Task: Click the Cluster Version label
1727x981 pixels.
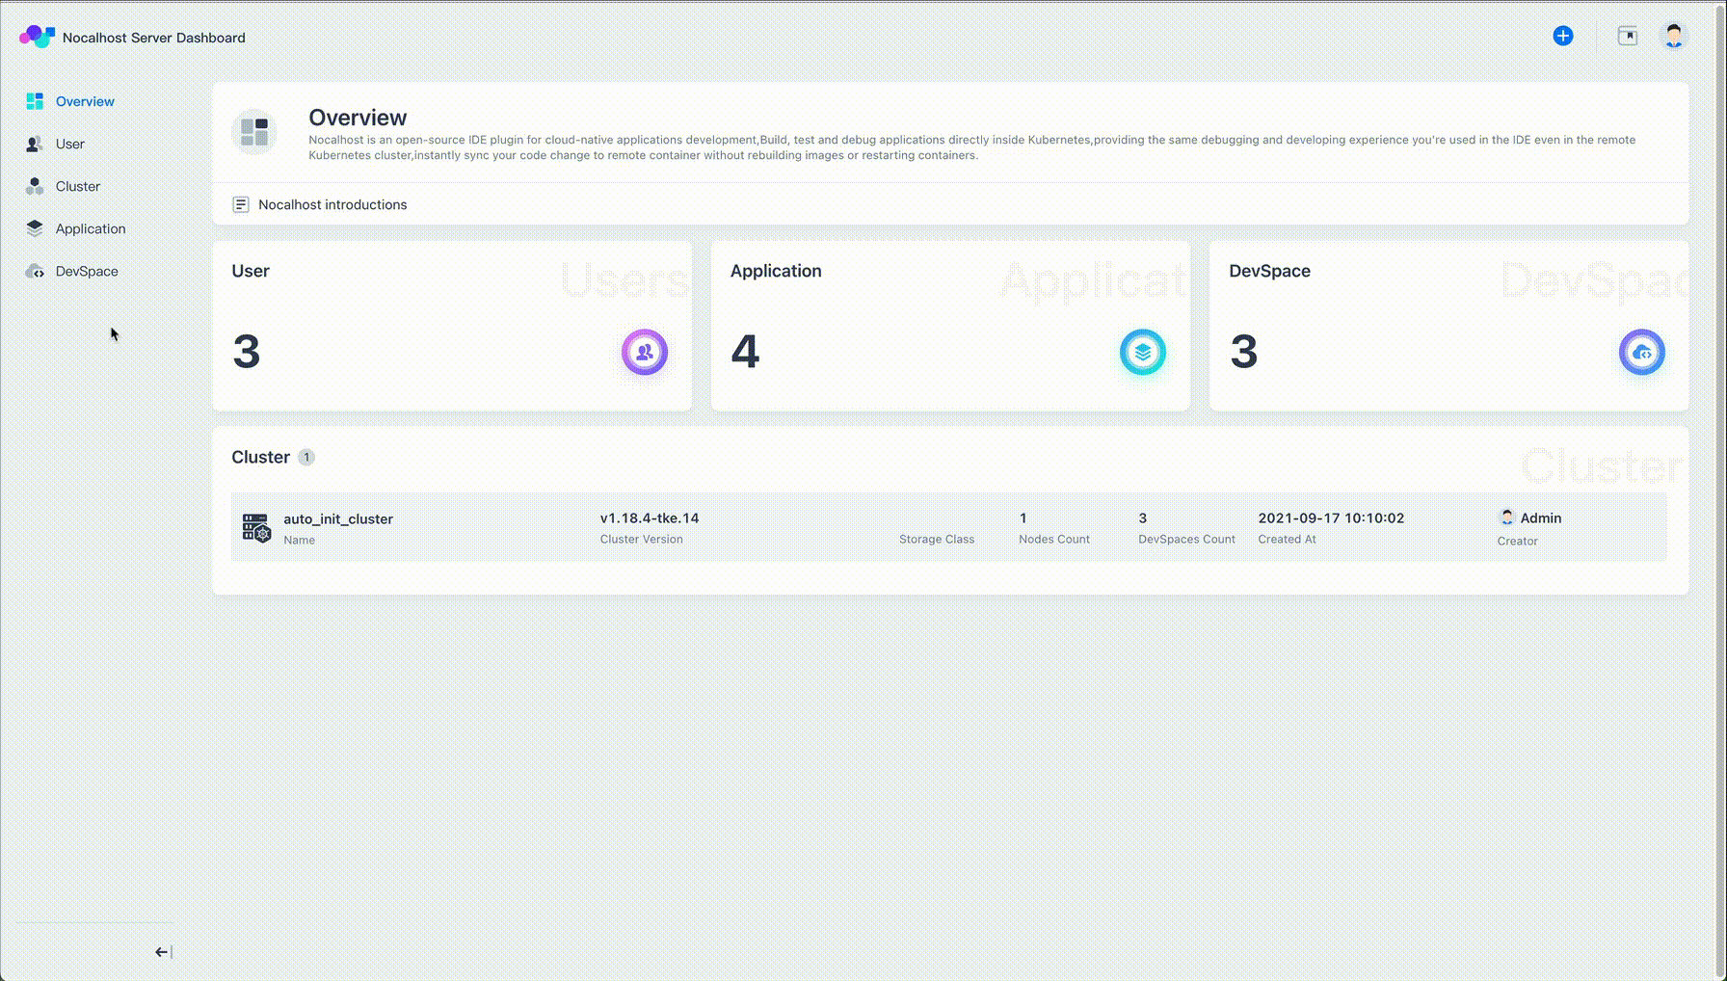Action: pyautogui.click(x=641, y=539)
